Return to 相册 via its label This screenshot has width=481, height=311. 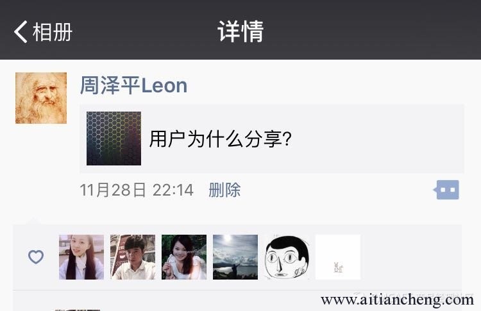[53, 32]
